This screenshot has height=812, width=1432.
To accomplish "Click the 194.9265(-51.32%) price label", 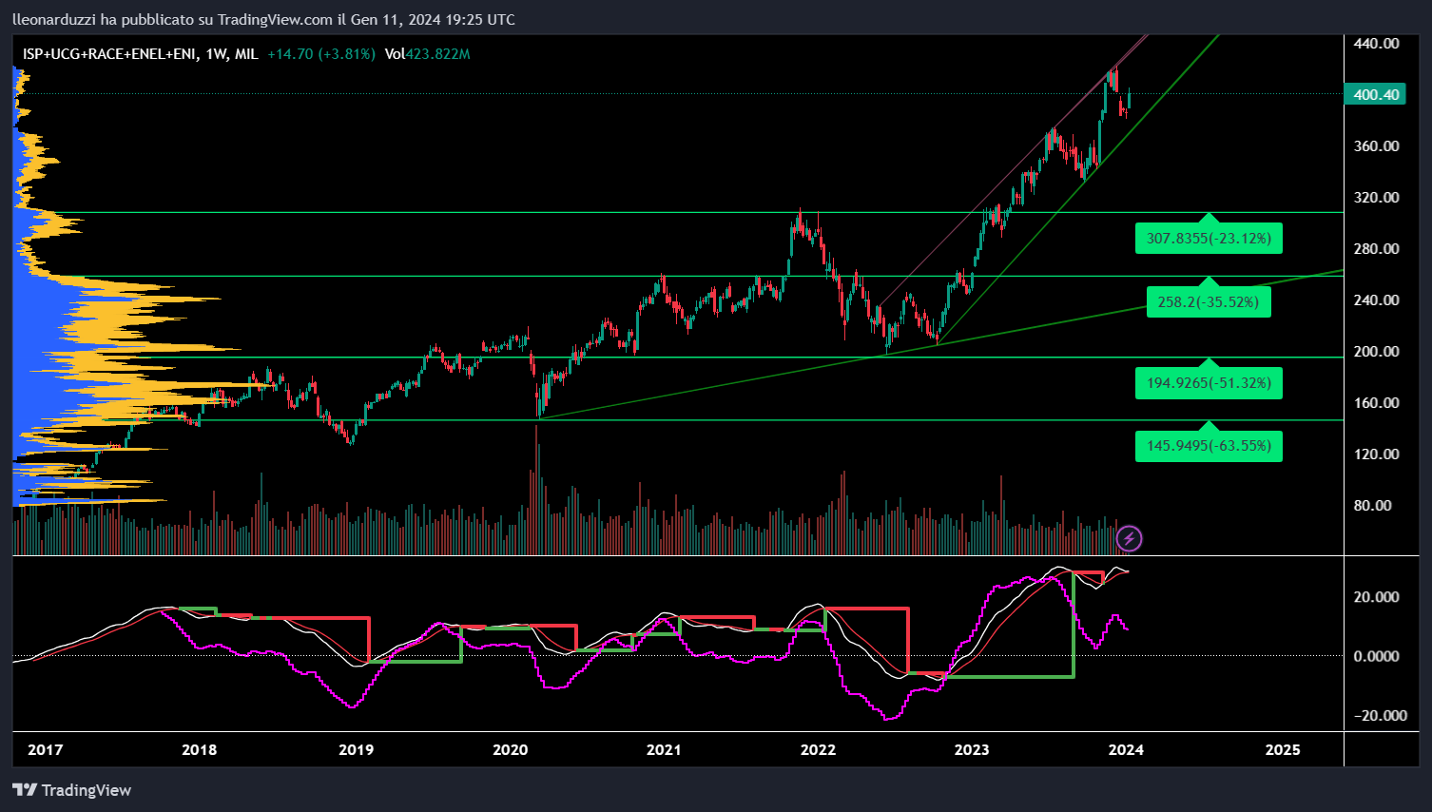I will pyautogui.click(x=1209, y=382).
